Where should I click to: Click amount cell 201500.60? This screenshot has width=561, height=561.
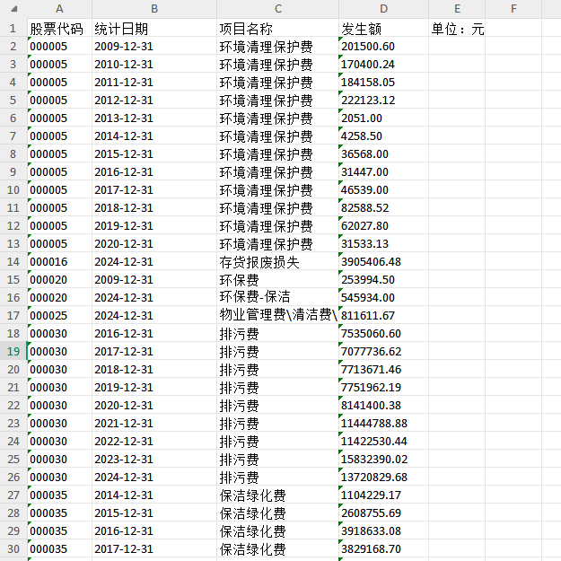point(383,46)
